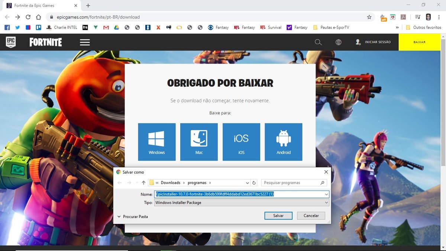Image resolution: width=446 pixels, height=251 pixels.
Task: Open the Adobe Acrobat extension icon
Action: [403, 17]
